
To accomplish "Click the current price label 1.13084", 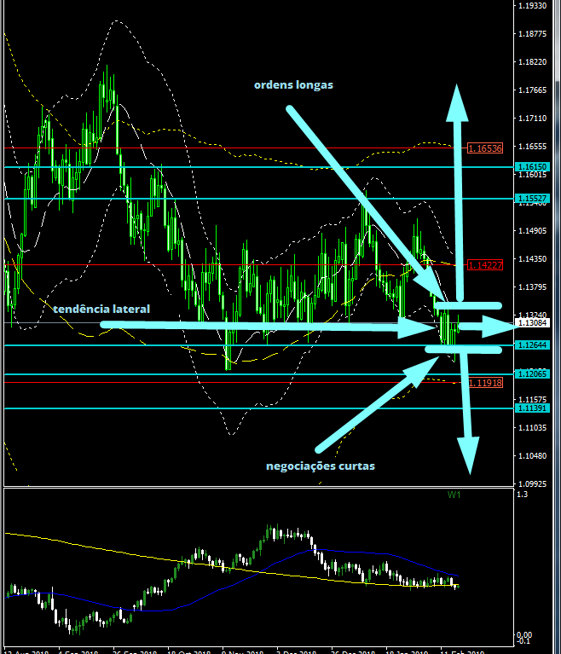I will point(534,323).
